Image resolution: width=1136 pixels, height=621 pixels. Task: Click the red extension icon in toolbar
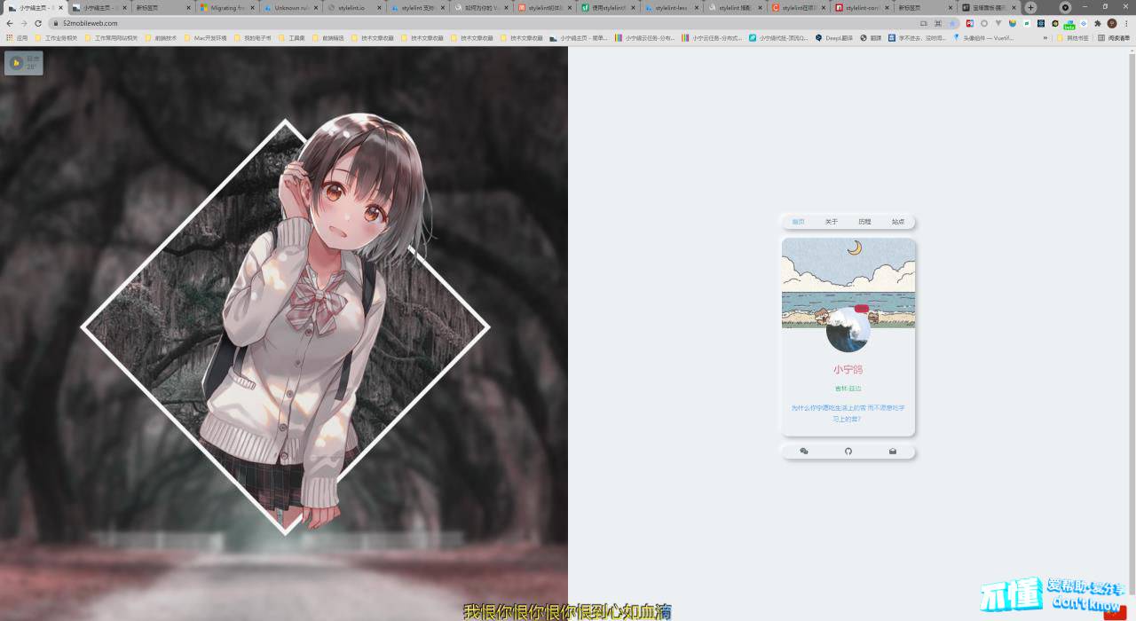[x=970, y=23]
